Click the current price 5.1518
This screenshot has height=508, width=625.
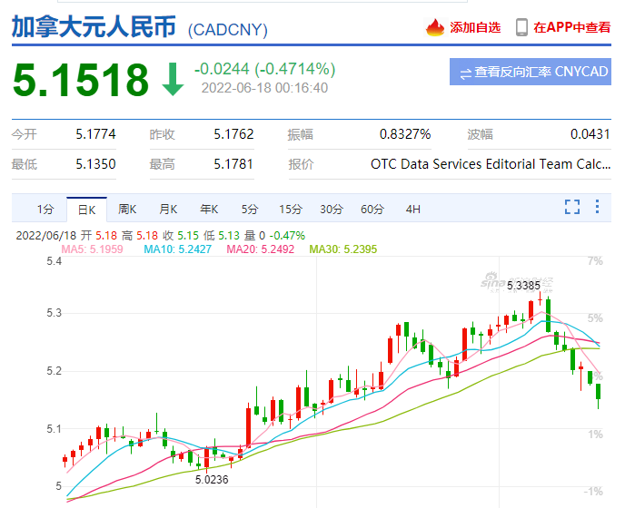[x=81, y=80]
